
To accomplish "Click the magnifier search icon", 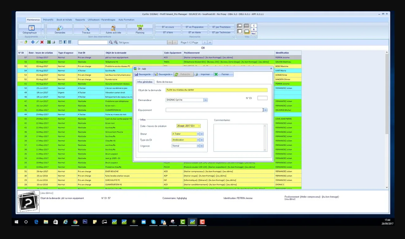I will (111, 42).
